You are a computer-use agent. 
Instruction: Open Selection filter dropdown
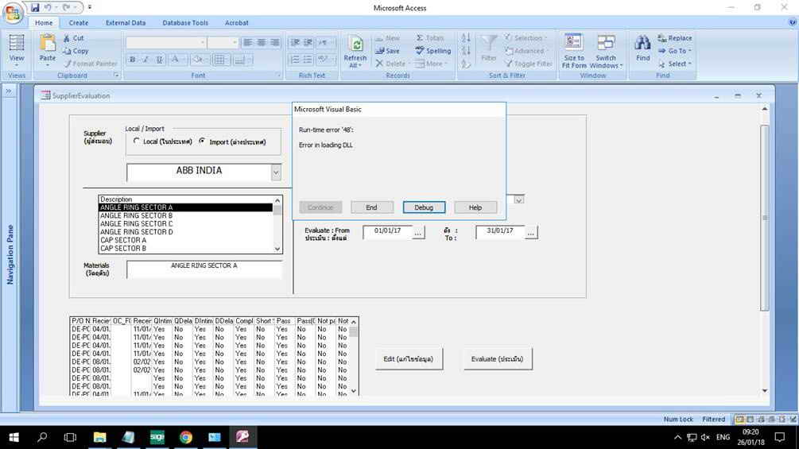(526, 38)
